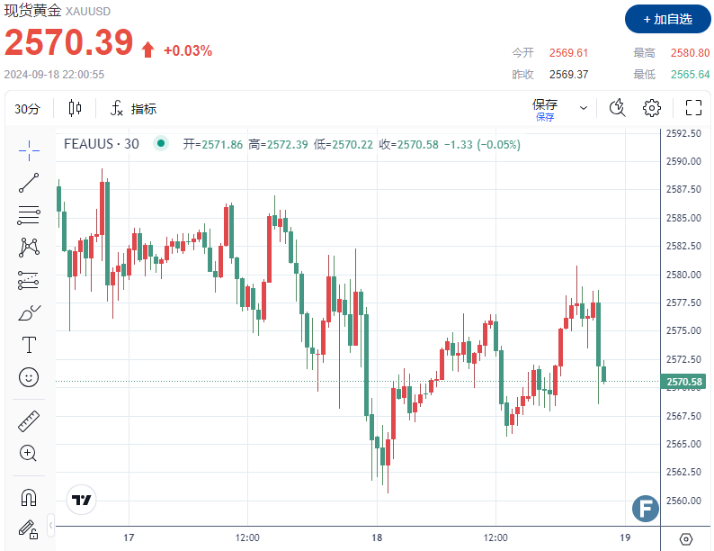Open the candlestick chart style dropdown
This screenshot has width=714, height=551.
(75, 109)
